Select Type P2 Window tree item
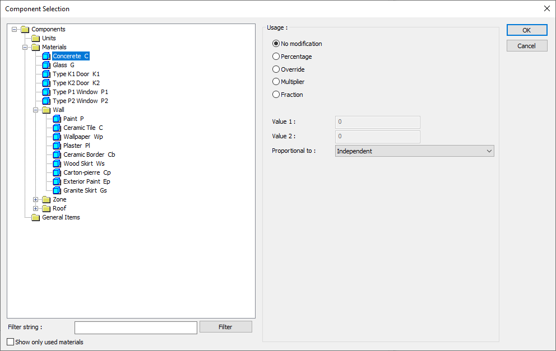The width and height of the screenshot is (556, 351). coord(81,101)
